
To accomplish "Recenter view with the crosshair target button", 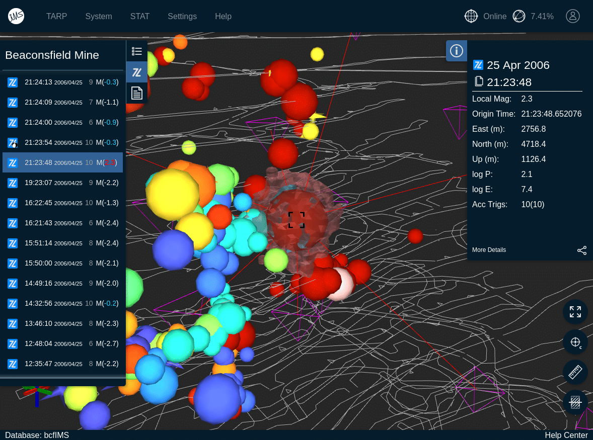I will pyautogui.click(x=575, y=342).
